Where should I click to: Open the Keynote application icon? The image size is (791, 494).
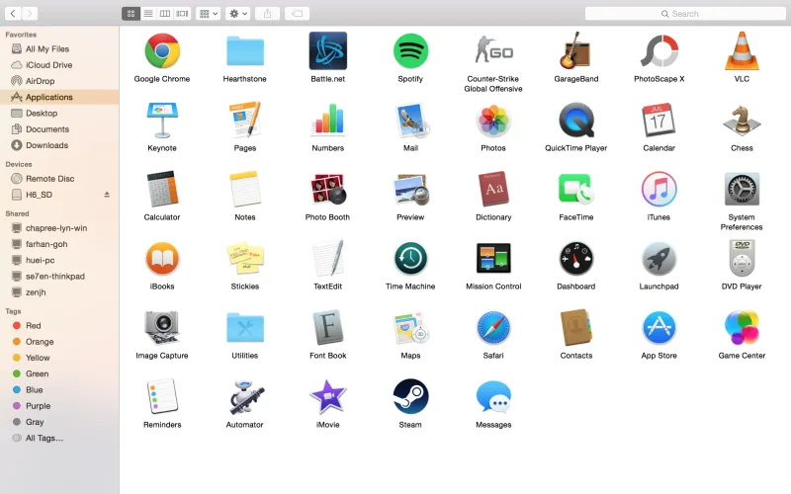pyautogui.click(x=162, y=120)
